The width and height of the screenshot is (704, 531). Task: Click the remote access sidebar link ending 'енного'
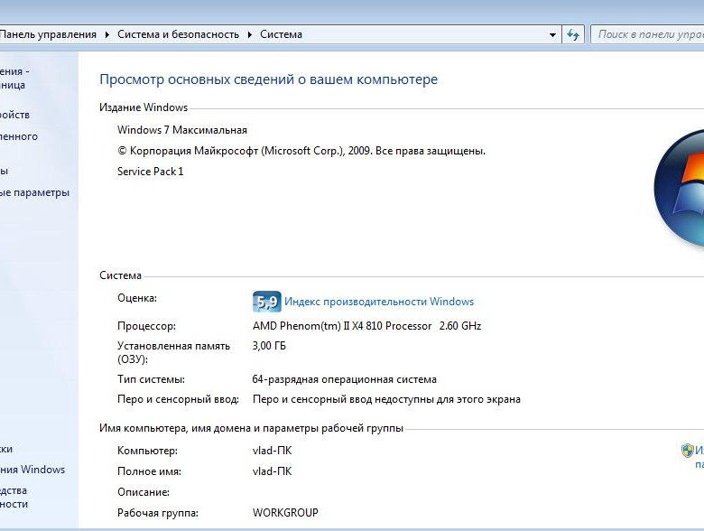19,136
